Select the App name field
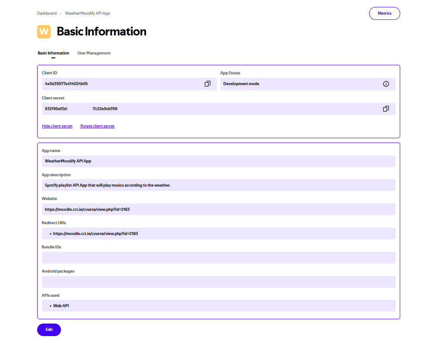Screen dimensions: 443x343 click(x=218, y=161)
